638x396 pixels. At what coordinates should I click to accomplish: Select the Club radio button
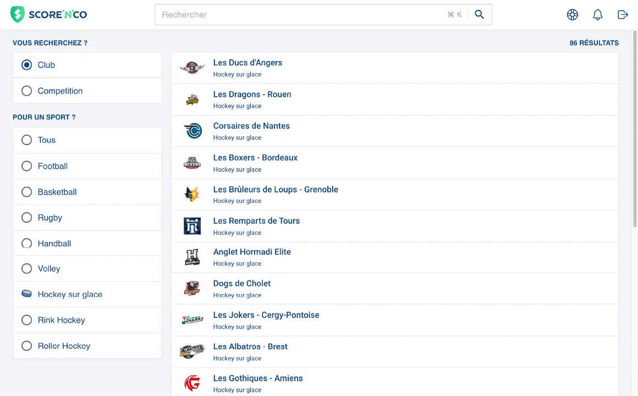click(26, 65)
